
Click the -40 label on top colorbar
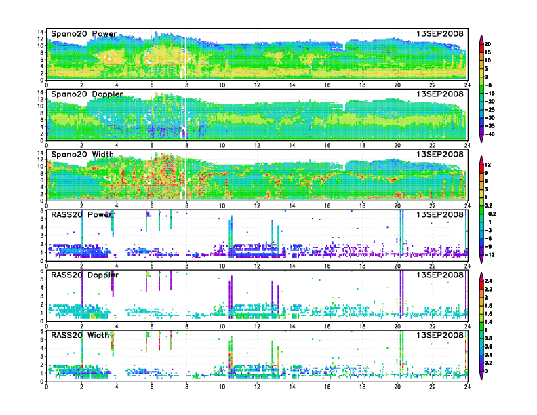[x=490, y=134]
